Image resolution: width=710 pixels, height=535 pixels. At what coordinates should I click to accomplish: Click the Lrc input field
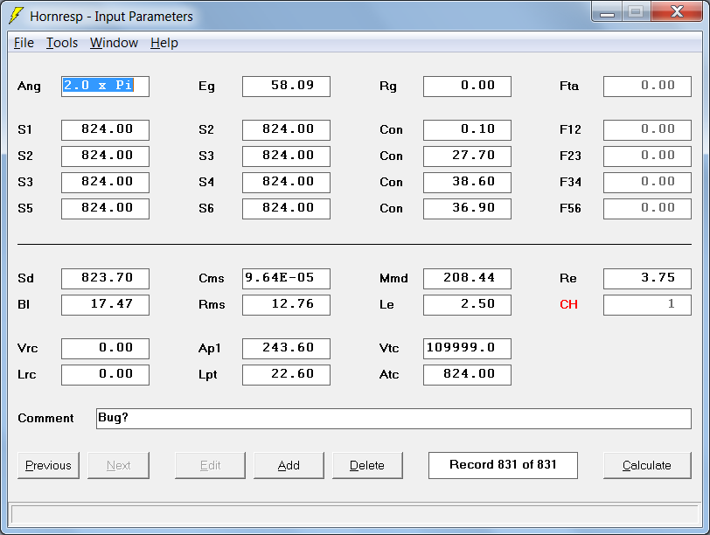point(105,375)
